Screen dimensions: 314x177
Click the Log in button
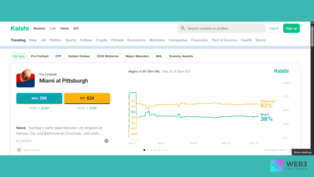coord(274,28)
